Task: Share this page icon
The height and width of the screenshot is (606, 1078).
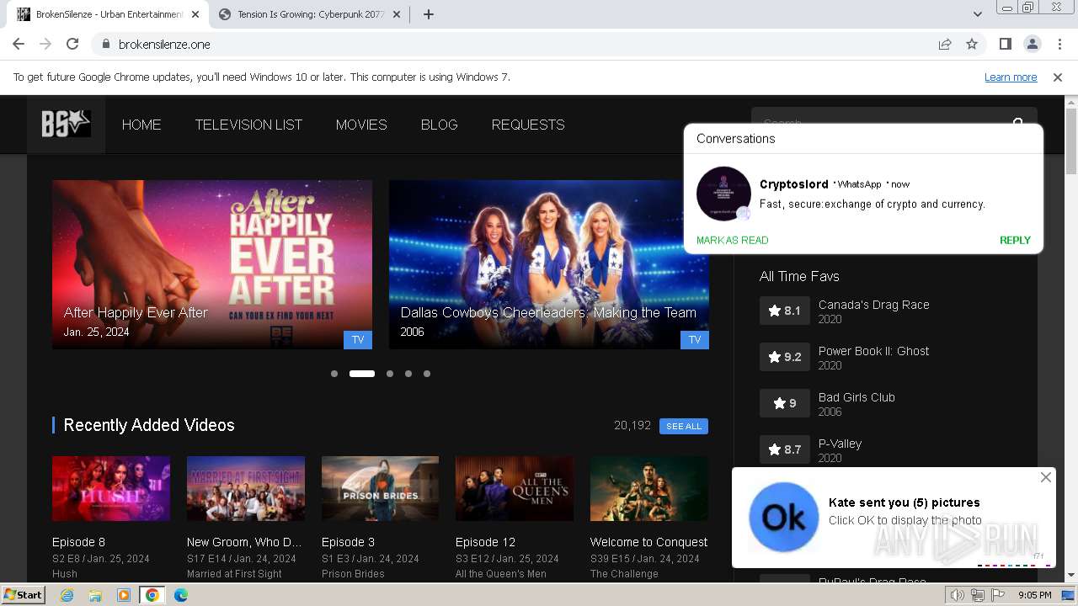Action: pos(945,45)
